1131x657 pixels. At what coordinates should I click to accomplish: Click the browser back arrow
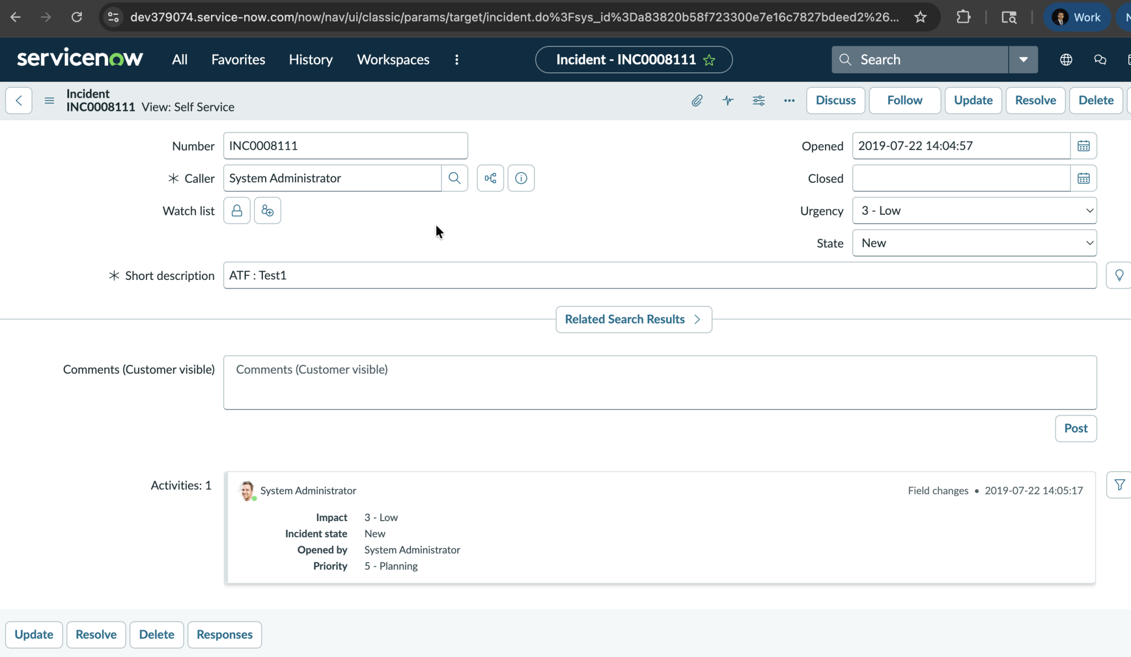click(15, 17)
